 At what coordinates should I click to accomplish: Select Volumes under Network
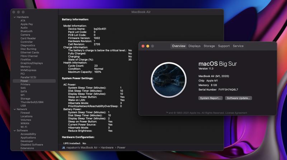pyautogui.click(x=25, y=120)
